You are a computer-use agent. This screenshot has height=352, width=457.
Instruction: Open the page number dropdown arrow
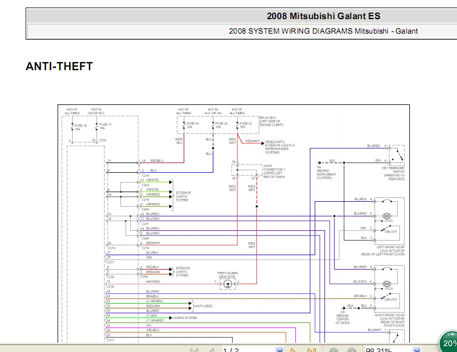coord(280,350)
